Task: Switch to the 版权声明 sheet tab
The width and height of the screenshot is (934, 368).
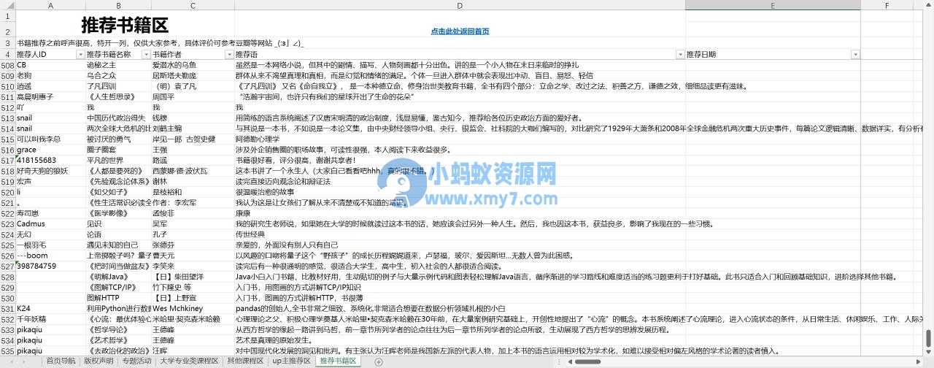Action: point(99,361)
